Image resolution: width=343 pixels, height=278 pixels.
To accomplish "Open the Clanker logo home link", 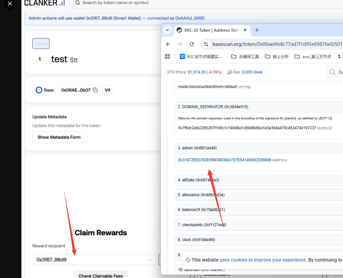I will [44, 3].
